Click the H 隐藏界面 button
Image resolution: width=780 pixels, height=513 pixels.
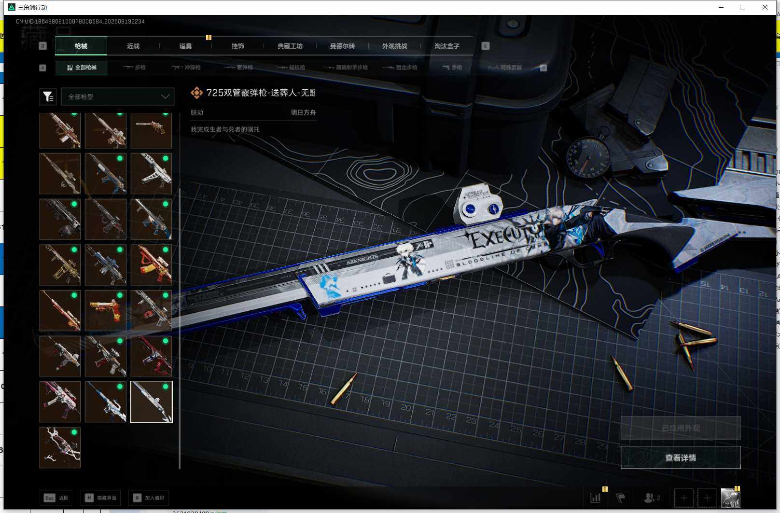100,498
